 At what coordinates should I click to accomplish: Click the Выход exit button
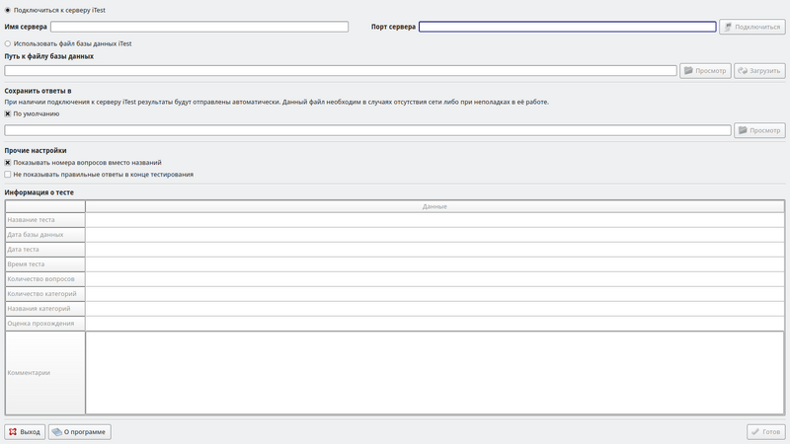[x=25, y=432]
